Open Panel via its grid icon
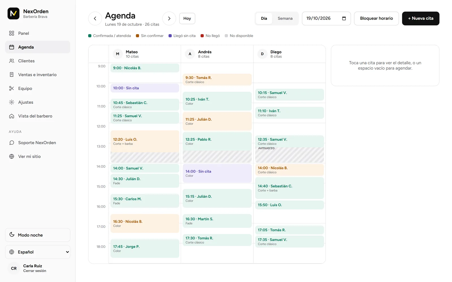The width and height of the screenshot is (452, 282). [12, 33]
